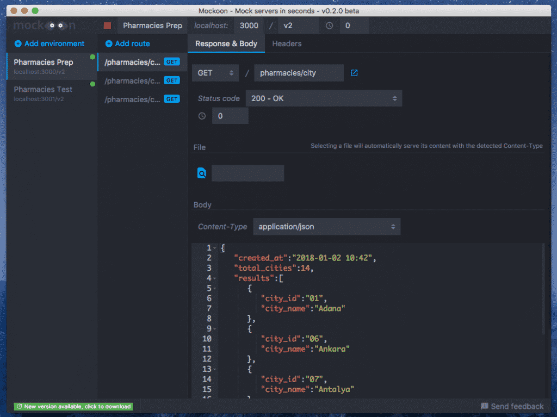Click the file browse magnifier icon
This screenshot has height=417, width=557.
point(202,173)
